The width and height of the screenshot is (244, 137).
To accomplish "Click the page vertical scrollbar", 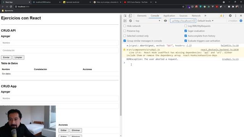I will point(121,65).
